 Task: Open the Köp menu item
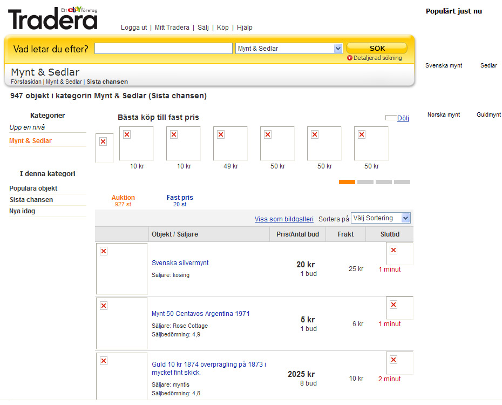[223, 28]
